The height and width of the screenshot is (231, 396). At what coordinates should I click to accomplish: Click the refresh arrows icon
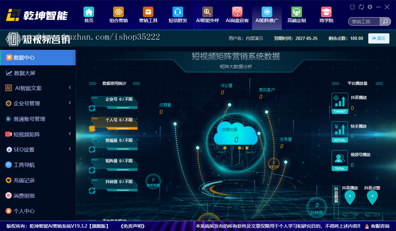tap(361, 7)
